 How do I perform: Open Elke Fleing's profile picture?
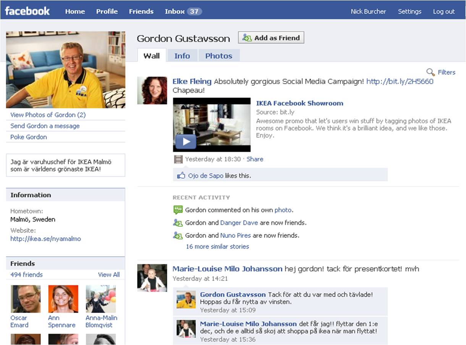point(152,90)
